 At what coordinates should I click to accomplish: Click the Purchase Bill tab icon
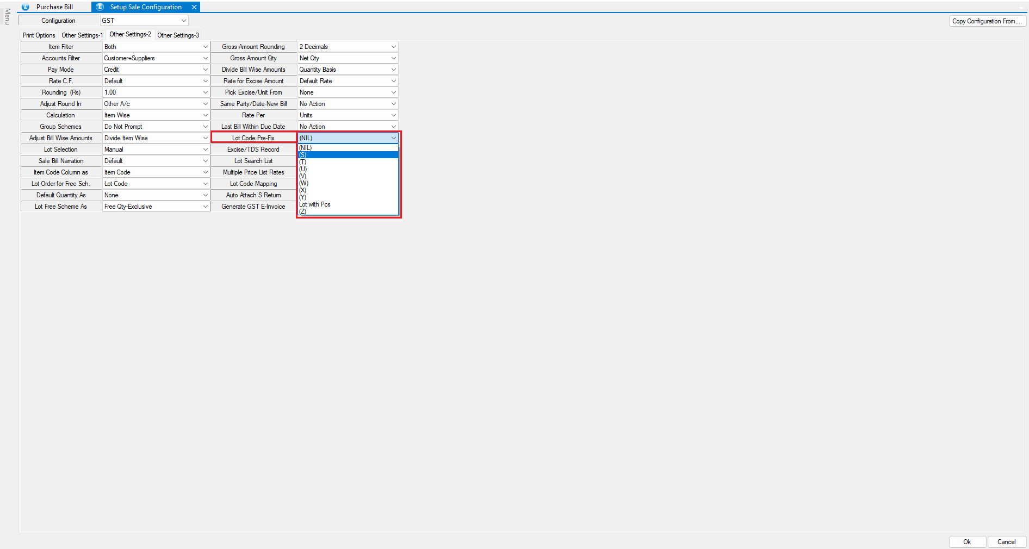(26, 7)
